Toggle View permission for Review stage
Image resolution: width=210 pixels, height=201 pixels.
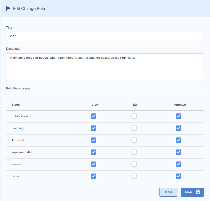coord(93,164)
